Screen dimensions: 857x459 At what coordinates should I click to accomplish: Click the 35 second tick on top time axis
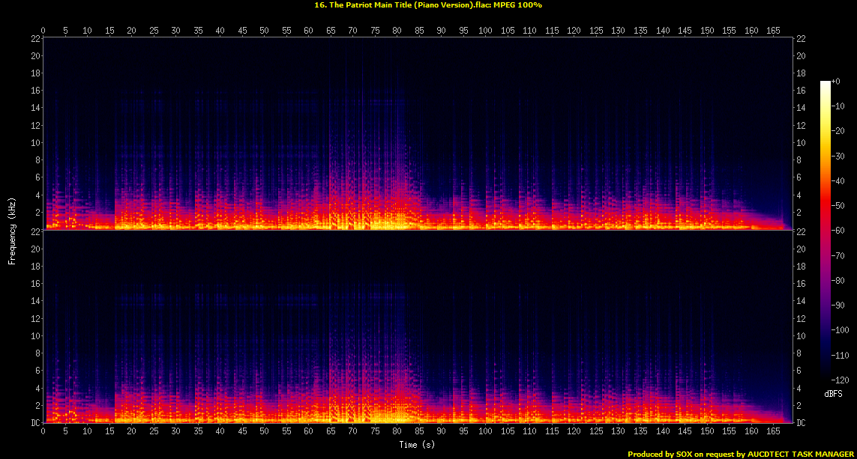click(x=198, y=31)
